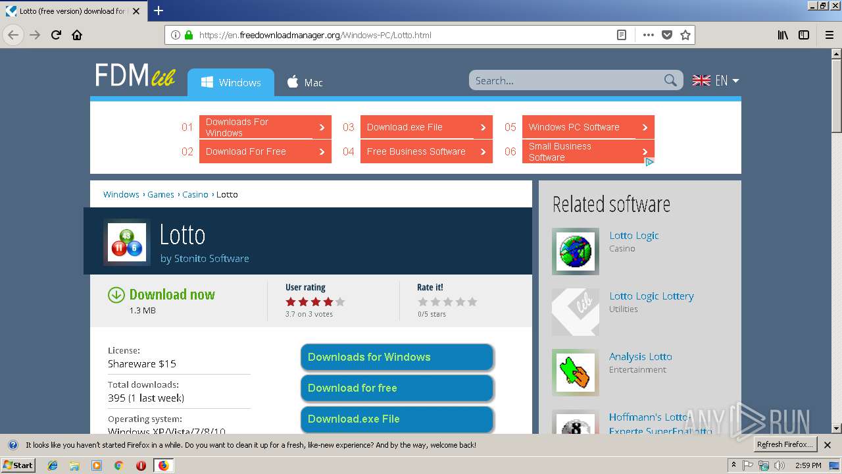The width and height of the screenshot is (842, 474).
Task: Open the Windows Start menu
Action: pyautogui.click(x=18, y=465)
